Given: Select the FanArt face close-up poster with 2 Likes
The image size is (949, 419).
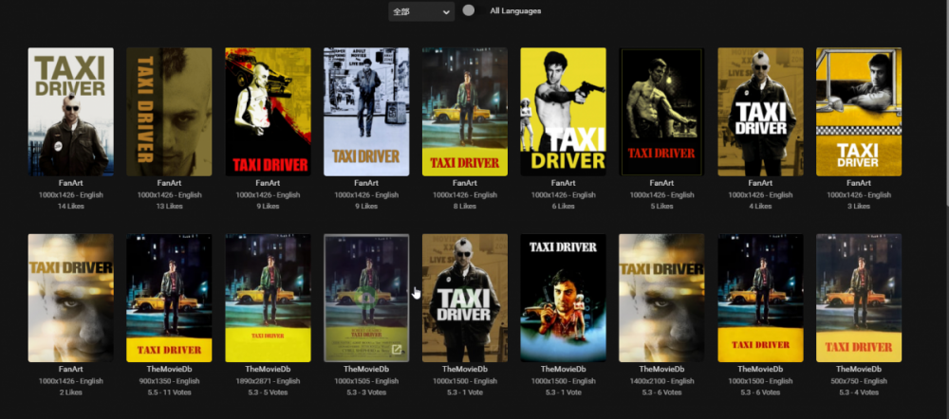Looking at the screenshot, I should click(71, 298).
